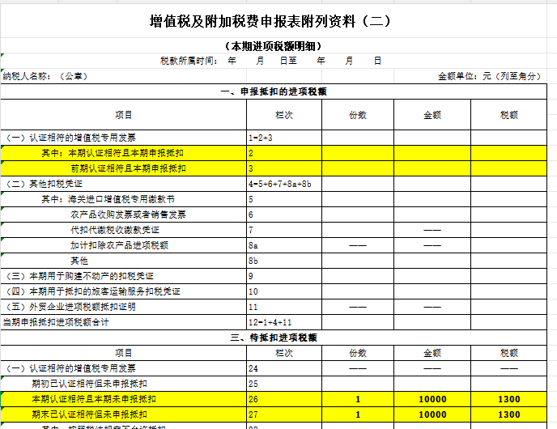Select the （二）其他扣税凭证 cell

click(x=123, y=184)
